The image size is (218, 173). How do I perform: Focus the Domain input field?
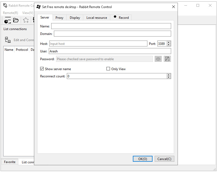pyautogui.click(x=112, y=34)
